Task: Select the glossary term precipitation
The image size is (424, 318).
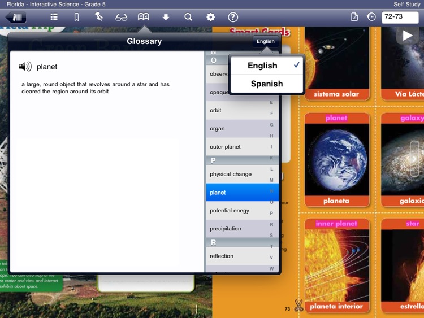Action: [x=242, y=229]
